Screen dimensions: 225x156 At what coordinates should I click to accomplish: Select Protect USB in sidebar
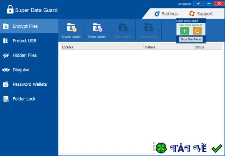click(x=29, y=41)
